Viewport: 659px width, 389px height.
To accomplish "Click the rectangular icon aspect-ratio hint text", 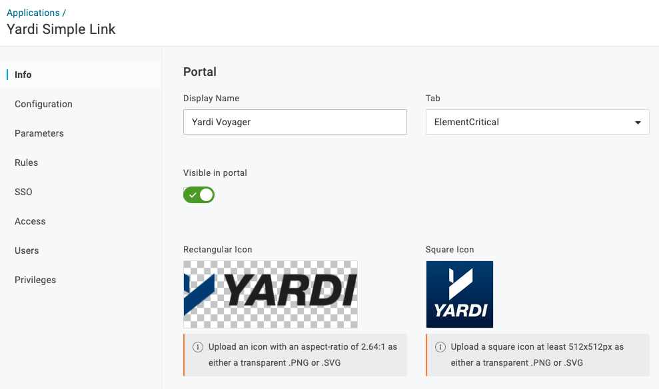I will point(303,354).
